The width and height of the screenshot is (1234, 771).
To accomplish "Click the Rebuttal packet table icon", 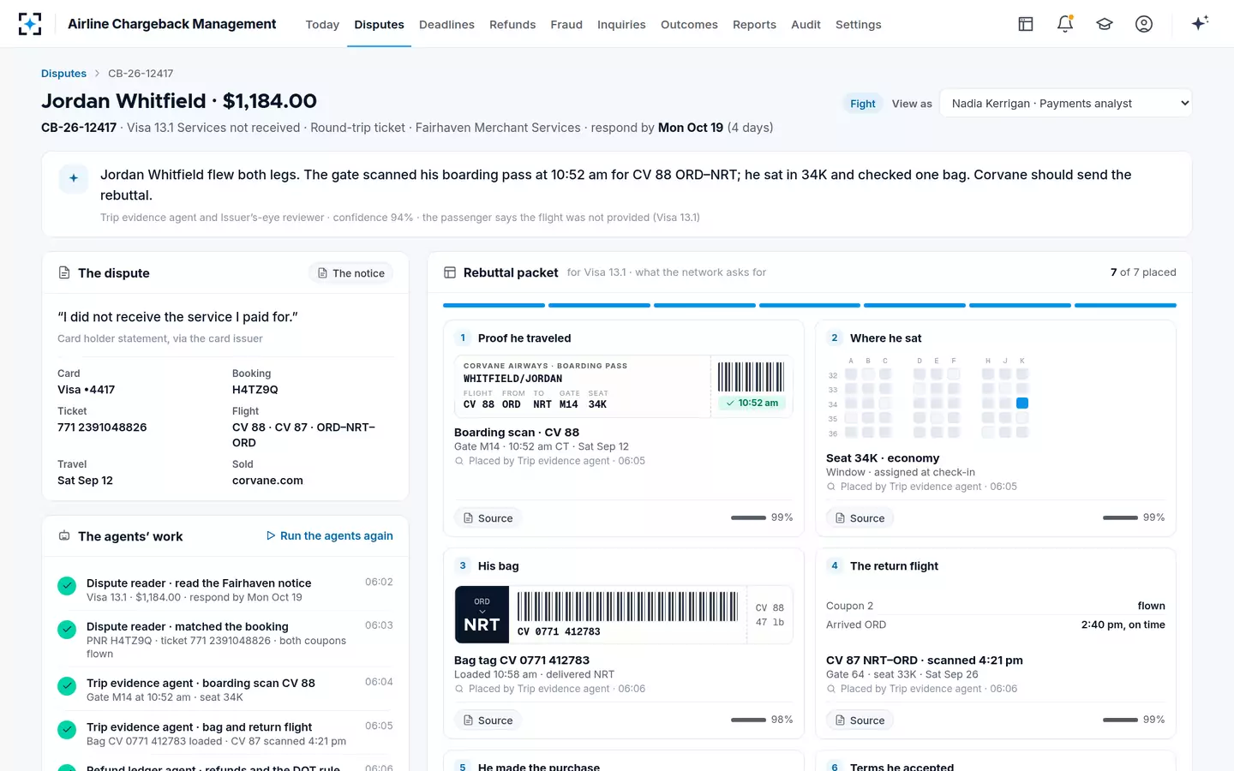I will (x=450, y=272).
